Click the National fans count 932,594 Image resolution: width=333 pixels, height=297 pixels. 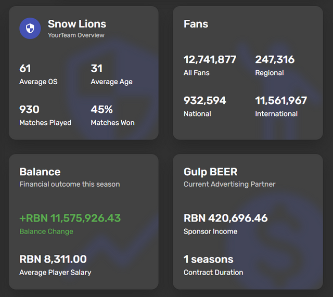(204, 100)
